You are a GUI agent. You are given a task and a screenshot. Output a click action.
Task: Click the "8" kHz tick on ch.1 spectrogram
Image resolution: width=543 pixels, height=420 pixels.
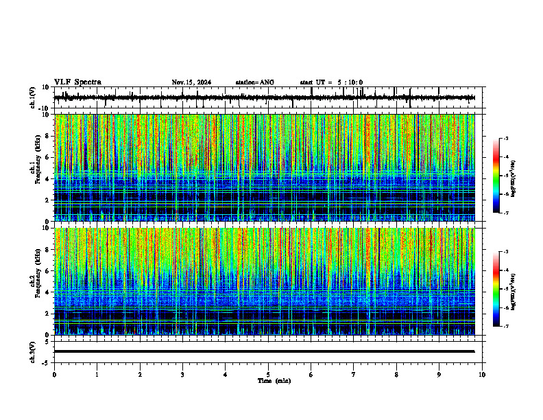pos(48,136)
